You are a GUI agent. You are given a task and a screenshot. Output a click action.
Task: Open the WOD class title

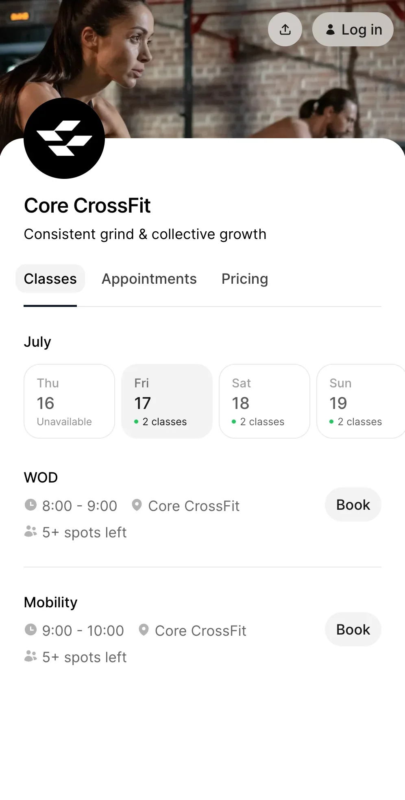(x=41, y=478)
